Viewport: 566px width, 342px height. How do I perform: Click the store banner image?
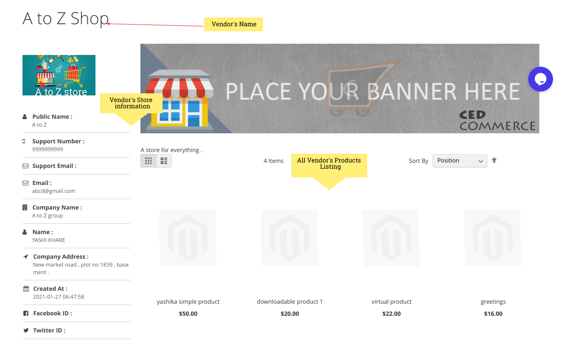(x=340, y=88)
